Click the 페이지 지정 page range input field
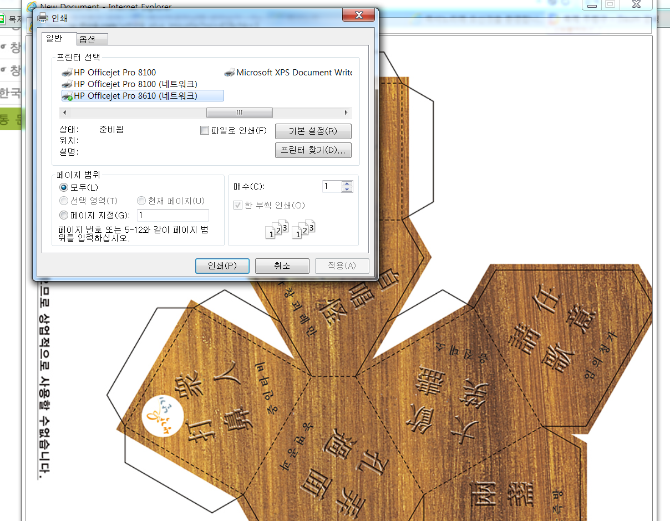 pyautogui.click(x=172, y=215)
